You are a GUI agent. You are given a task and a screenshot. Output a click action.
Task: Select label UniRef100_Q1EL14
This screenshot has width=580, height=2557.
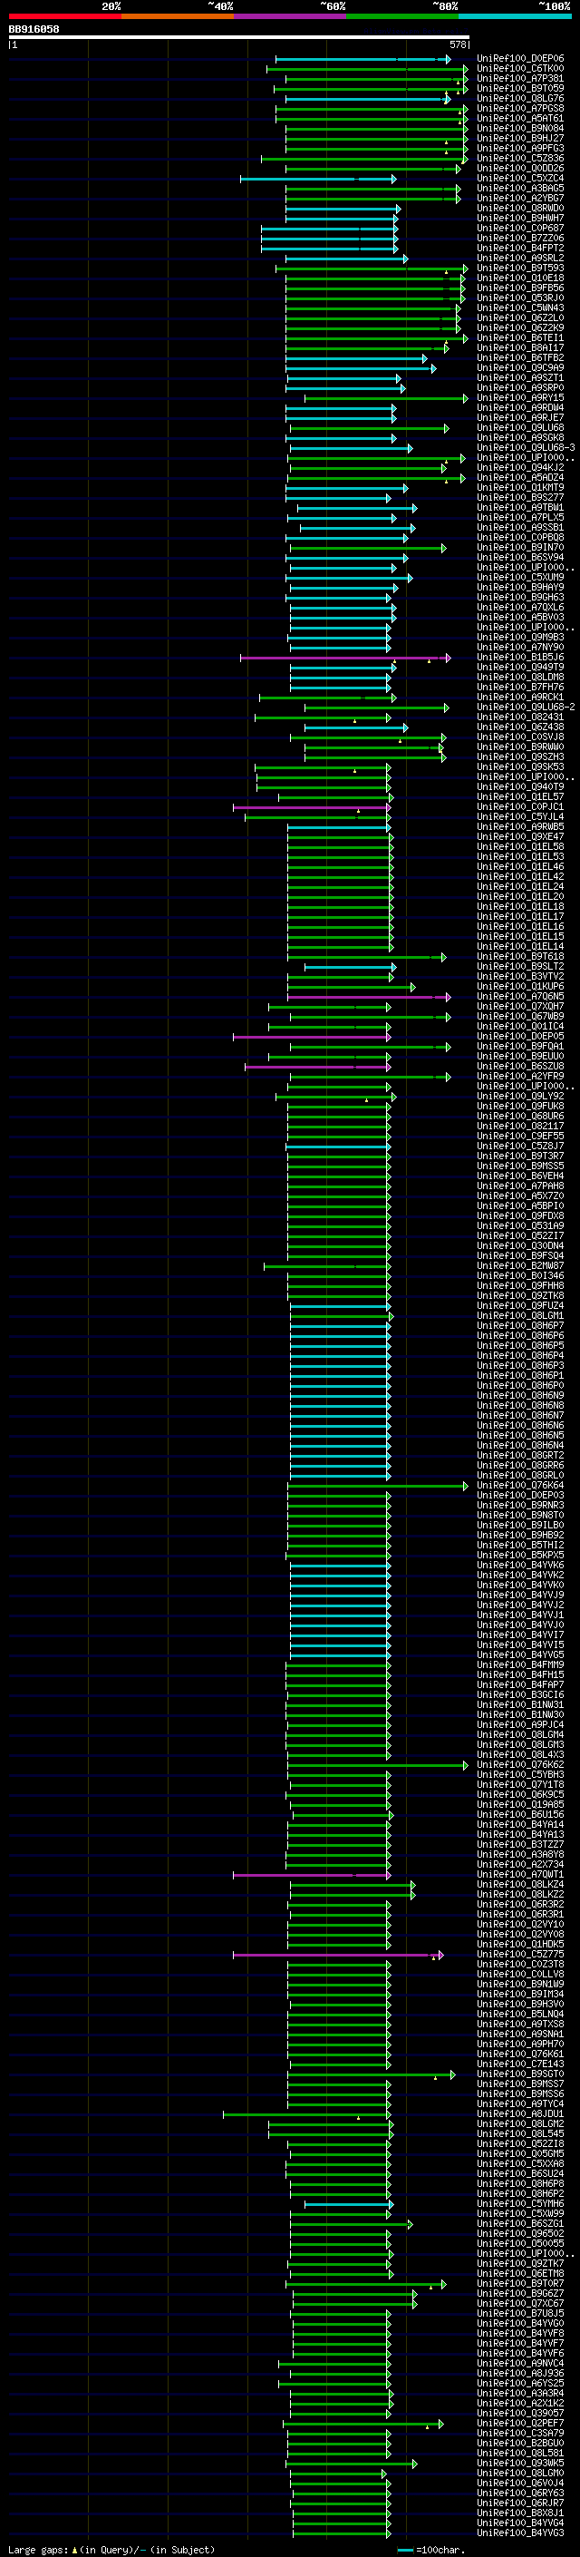519,946
